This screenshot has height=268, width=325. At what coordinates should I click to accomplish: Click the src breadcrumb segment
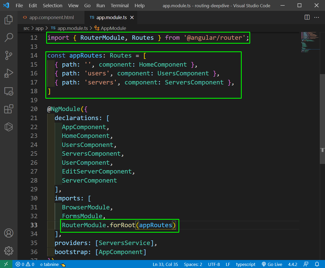[27, 28]
